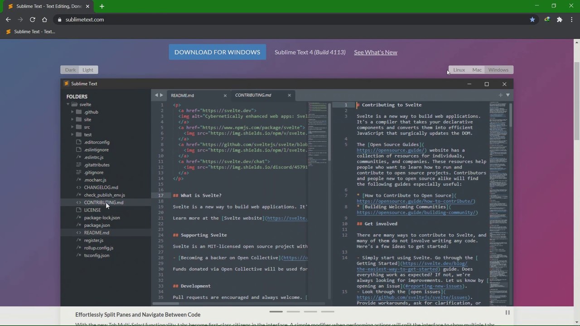
Task: Open .gitignore file
Action: (94, 173)
